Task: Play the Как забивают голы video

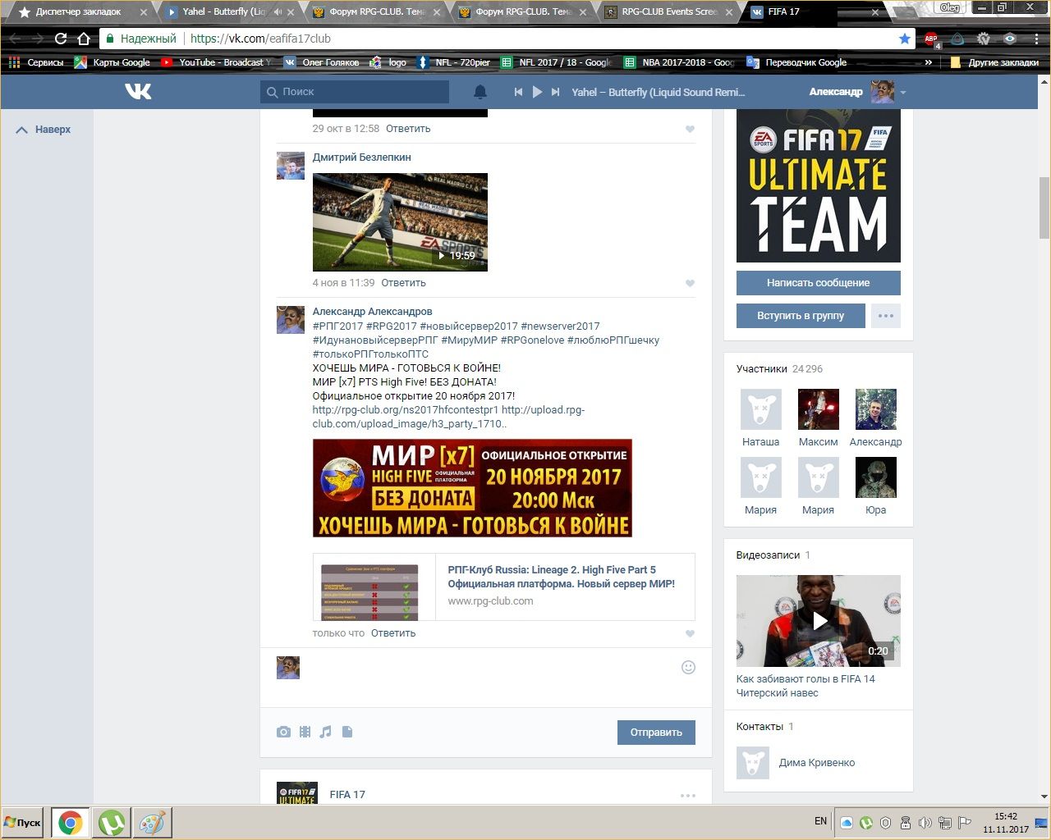Action: pos(819,621)
